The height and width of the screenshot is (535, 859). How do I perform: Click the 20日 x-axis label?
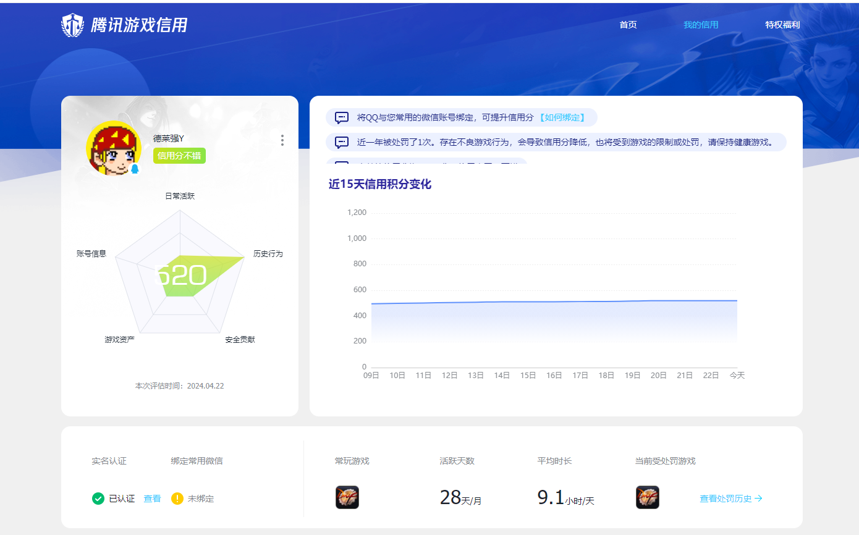pos(659,375)
